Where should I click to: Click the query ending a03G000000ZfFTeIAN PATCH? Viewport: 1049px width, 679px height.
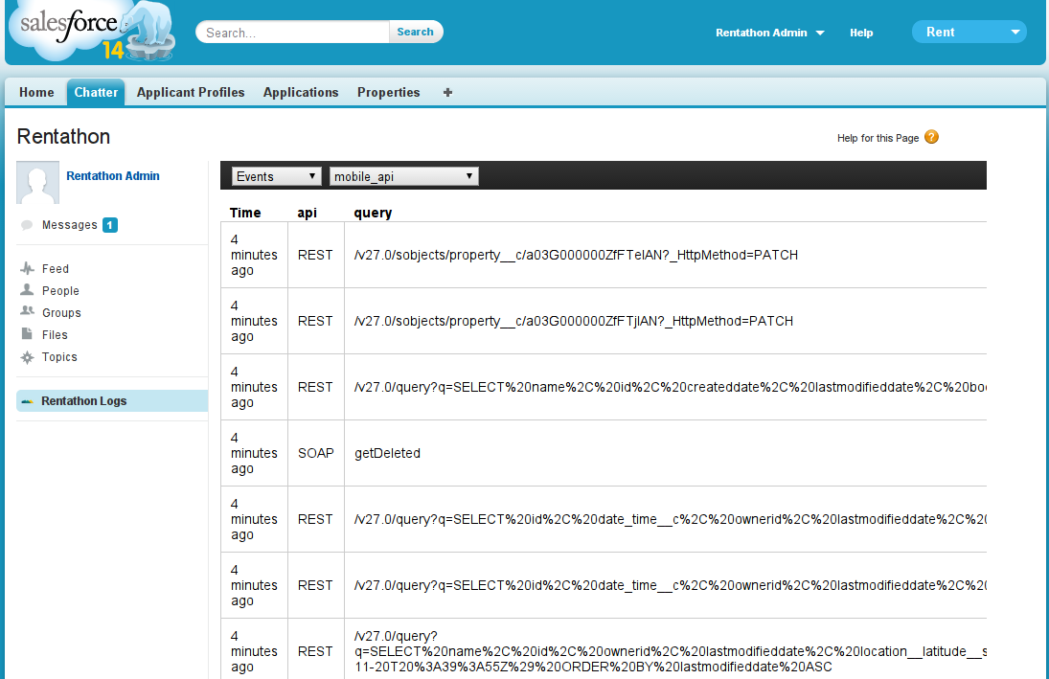click(x=576, y=255)
